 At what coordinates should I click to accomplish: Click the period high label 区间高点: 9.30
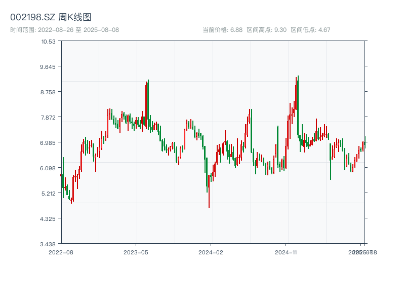267,30
